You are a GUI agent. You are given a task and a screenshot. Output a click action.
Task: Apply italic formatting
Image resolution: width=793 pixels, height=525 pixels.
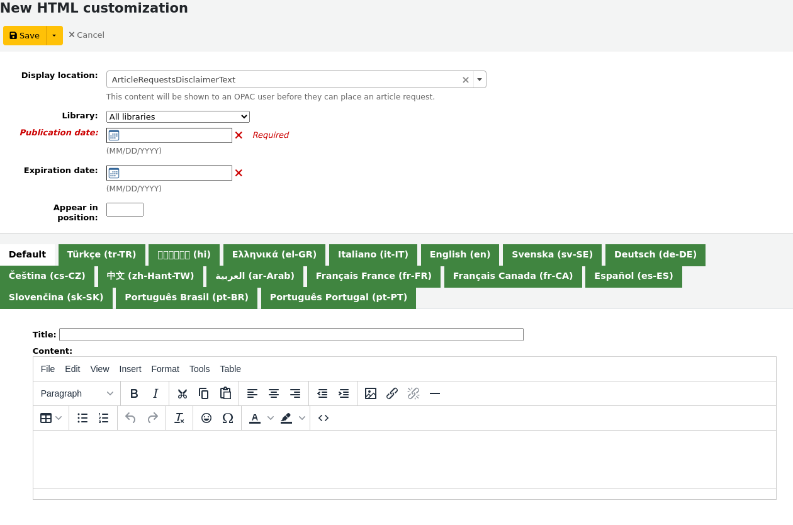tap(155, 393)
